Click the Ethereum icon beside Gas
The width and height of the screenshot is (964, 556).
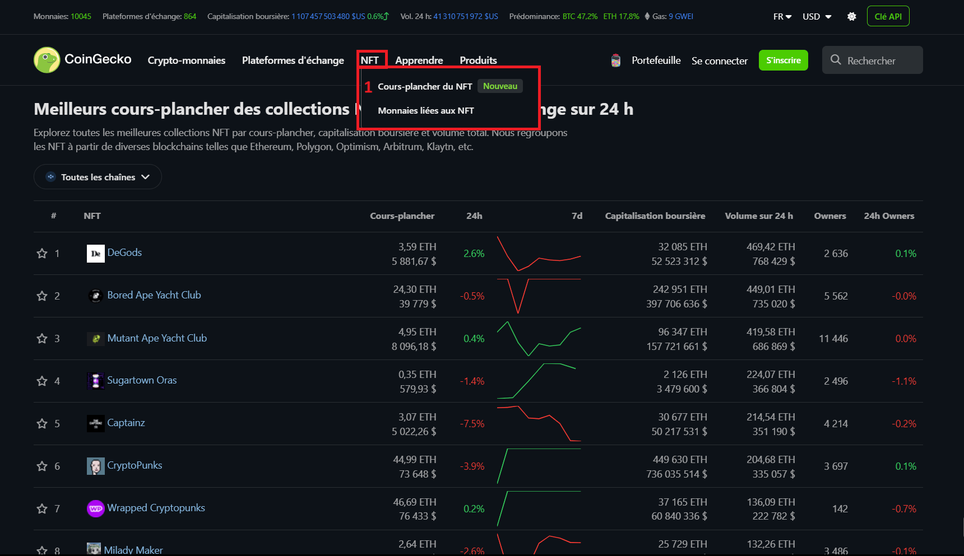(647, 16)
